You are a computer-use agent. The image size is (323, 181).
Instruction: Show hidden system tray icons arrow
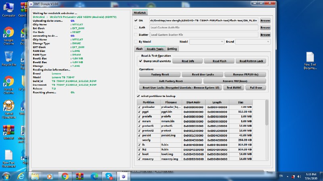(287, 176)
